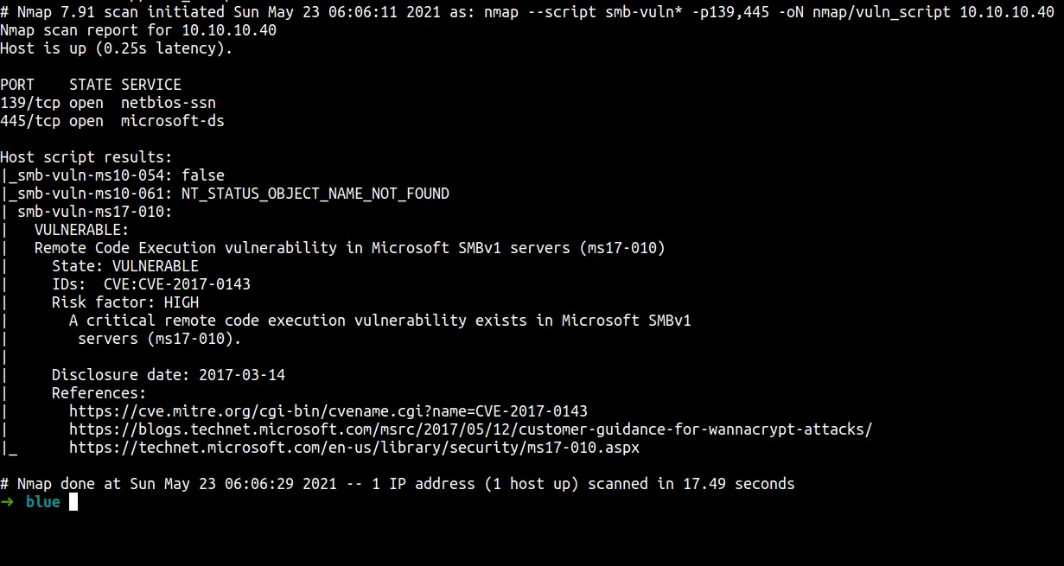The height and width of the screenshot is (566, 1064).
Task: Click the "Host is up" latency line
Action: pos(117,48)
